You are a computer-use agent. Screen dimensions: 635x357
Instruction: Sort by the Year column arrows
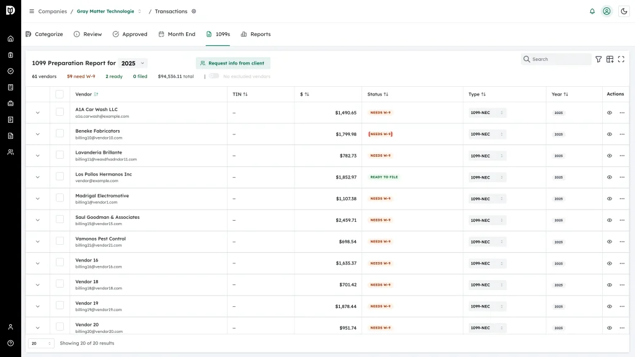coord(566,94)
